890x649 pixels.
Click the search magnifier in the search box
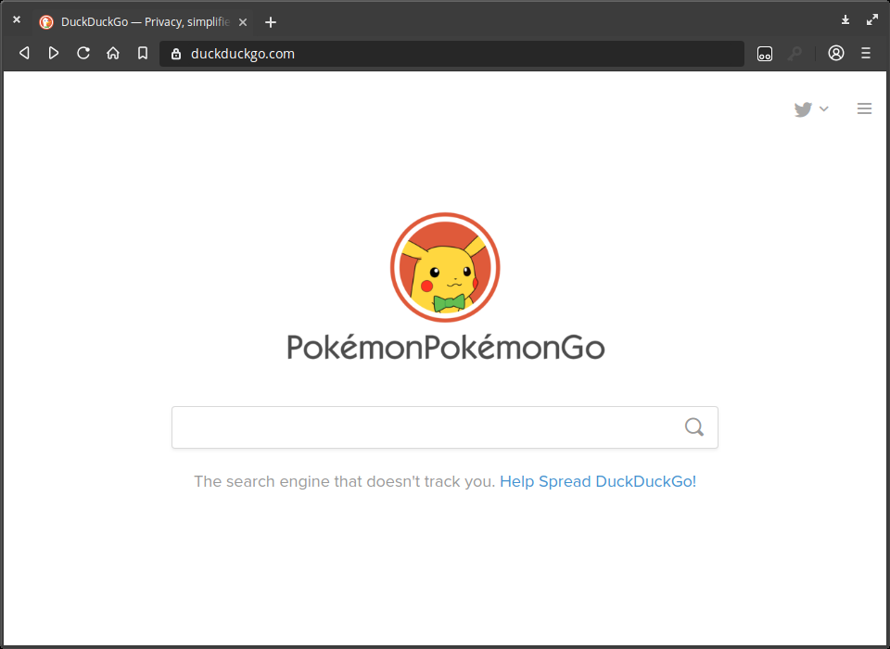[693, 426]
